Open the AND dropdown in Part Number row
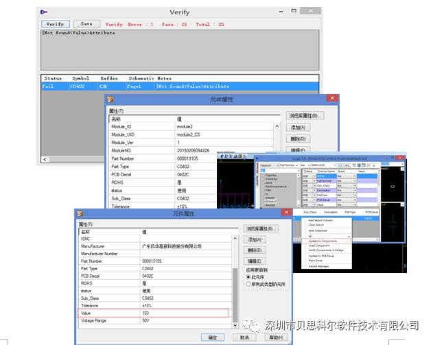433x345 pixels. [314, 181]
